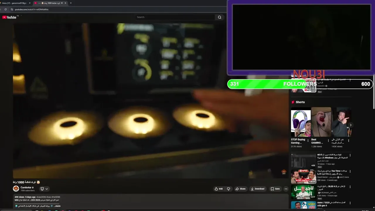Close the YouTube video tab
Image resolution: width=375 pixels, height=211 pixels.
click(65, 3)
